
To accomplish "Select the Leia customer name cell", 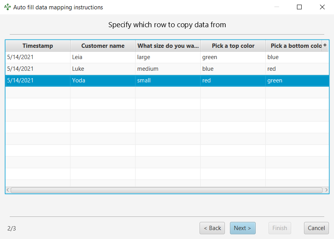I will click(103, 57).
